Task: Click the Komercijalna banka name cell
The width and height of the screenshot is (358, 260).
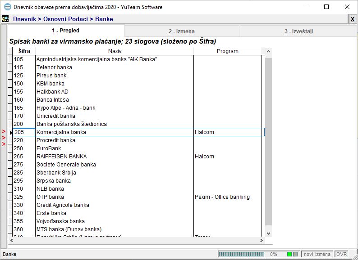Action: [115, 132]
